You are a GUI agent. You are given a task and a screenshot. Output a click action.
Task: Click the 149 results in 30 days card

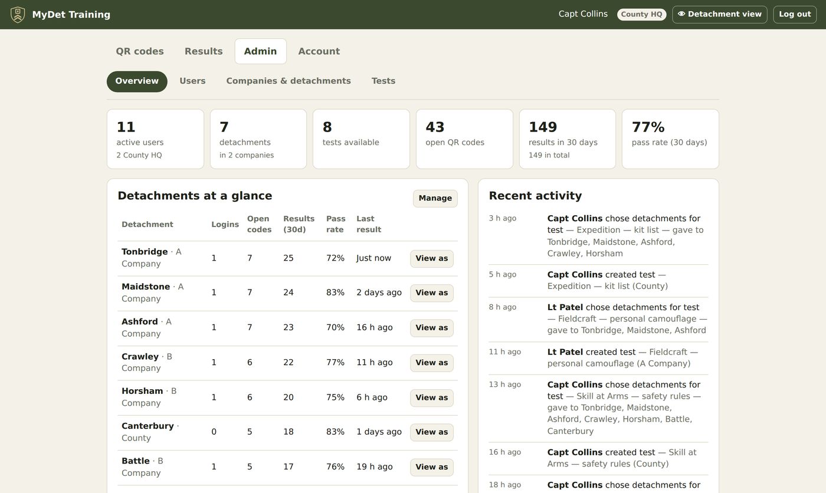568,139
